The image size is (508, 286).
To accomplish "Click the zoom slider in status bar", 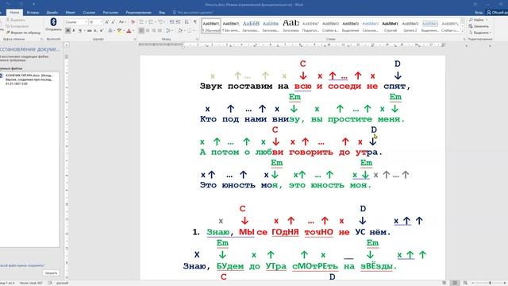I will (490, 283).
